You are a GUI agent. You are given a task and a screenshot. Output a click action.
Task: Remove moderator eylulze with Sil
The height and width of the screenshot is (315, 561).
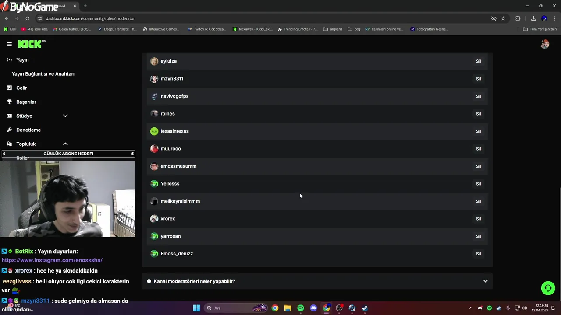pos(478,61)
